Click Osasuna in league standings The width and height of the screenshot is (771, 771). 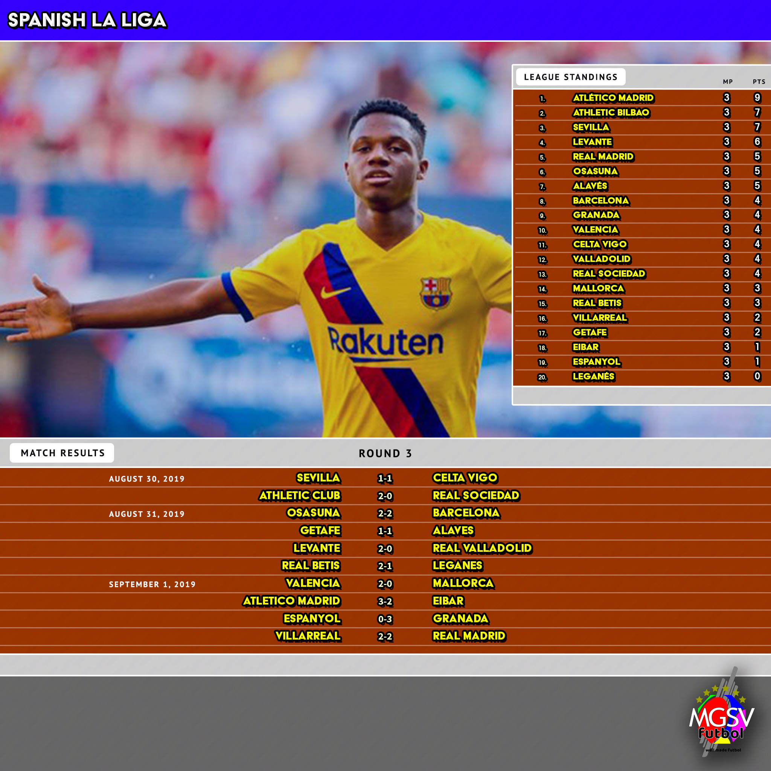click(x=596, y=171)
